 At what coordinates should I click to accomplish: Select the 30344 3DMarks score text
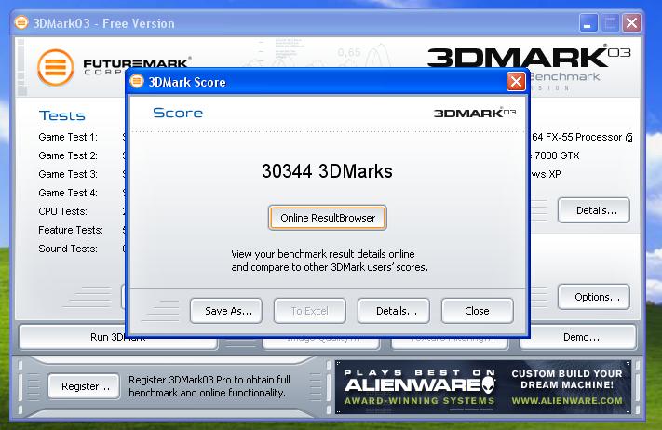pyautogui.click(x=327, y=171)
